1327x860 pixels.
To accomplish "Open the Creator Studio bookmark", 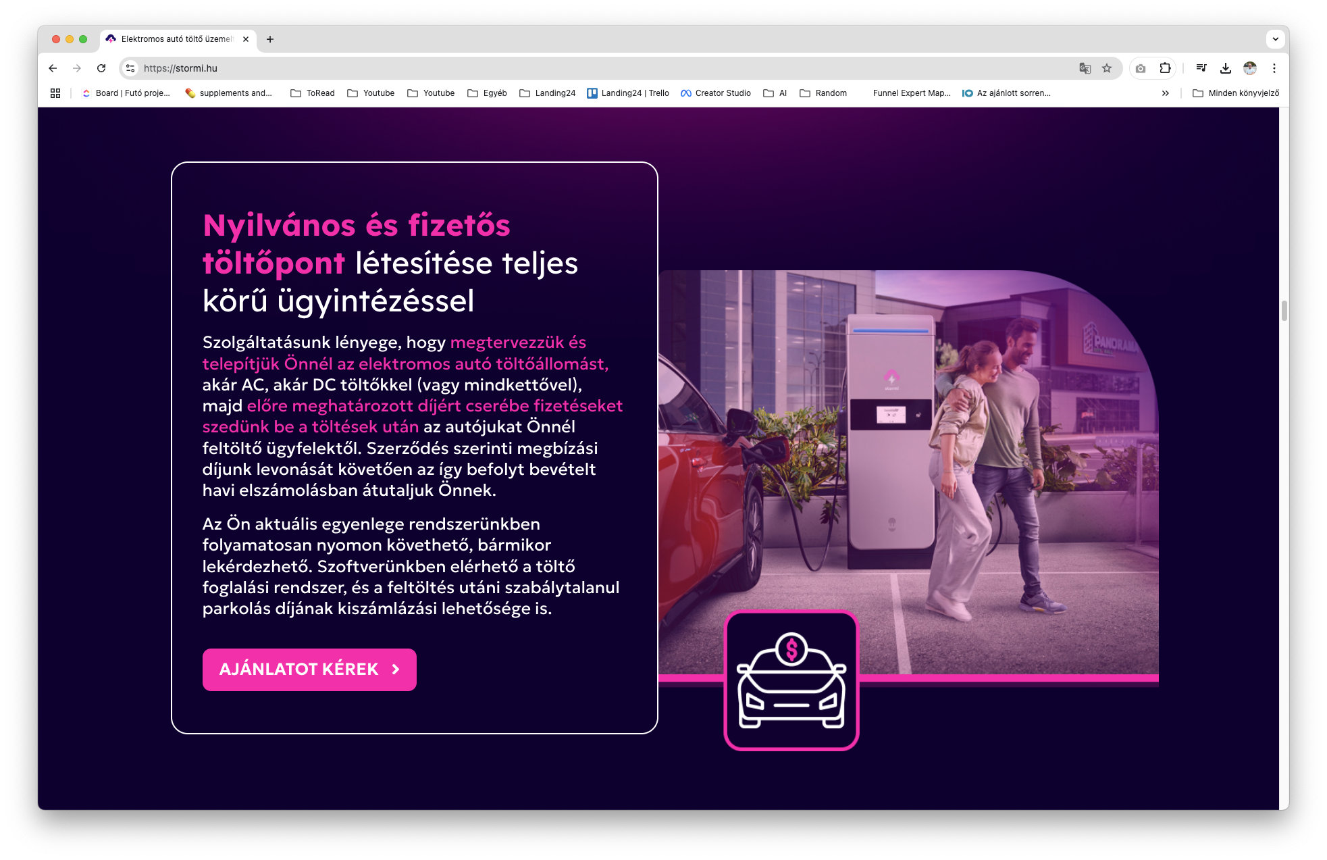I will pos(715,93).
